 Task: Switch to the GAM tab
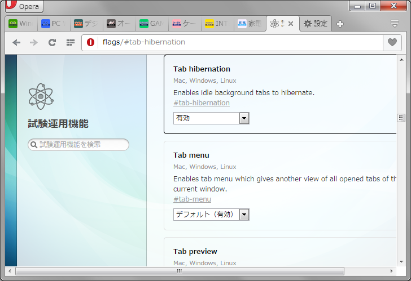pos(152,24)
